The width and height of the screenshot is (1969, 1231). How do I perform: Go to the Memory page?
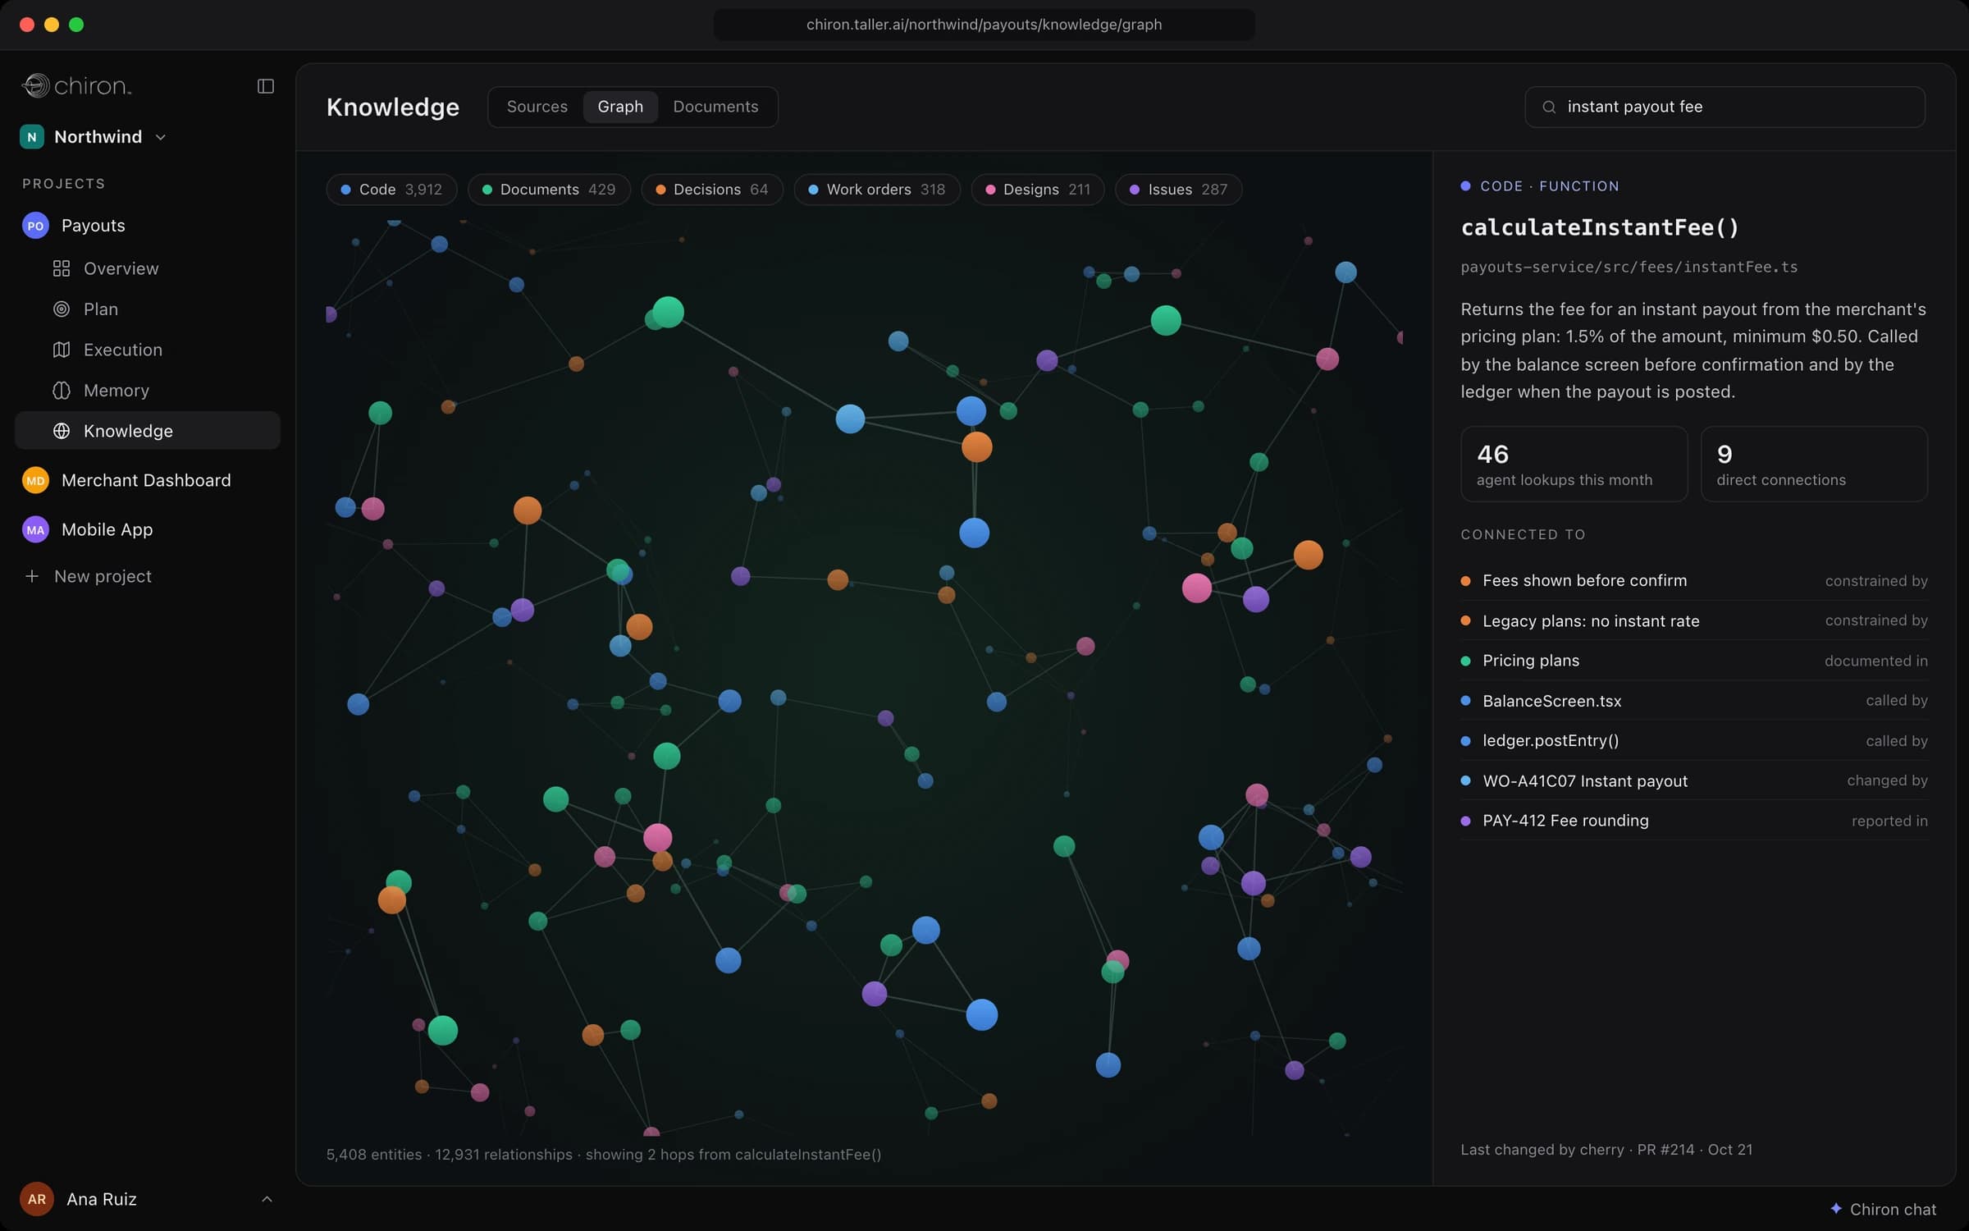[148, 391]
